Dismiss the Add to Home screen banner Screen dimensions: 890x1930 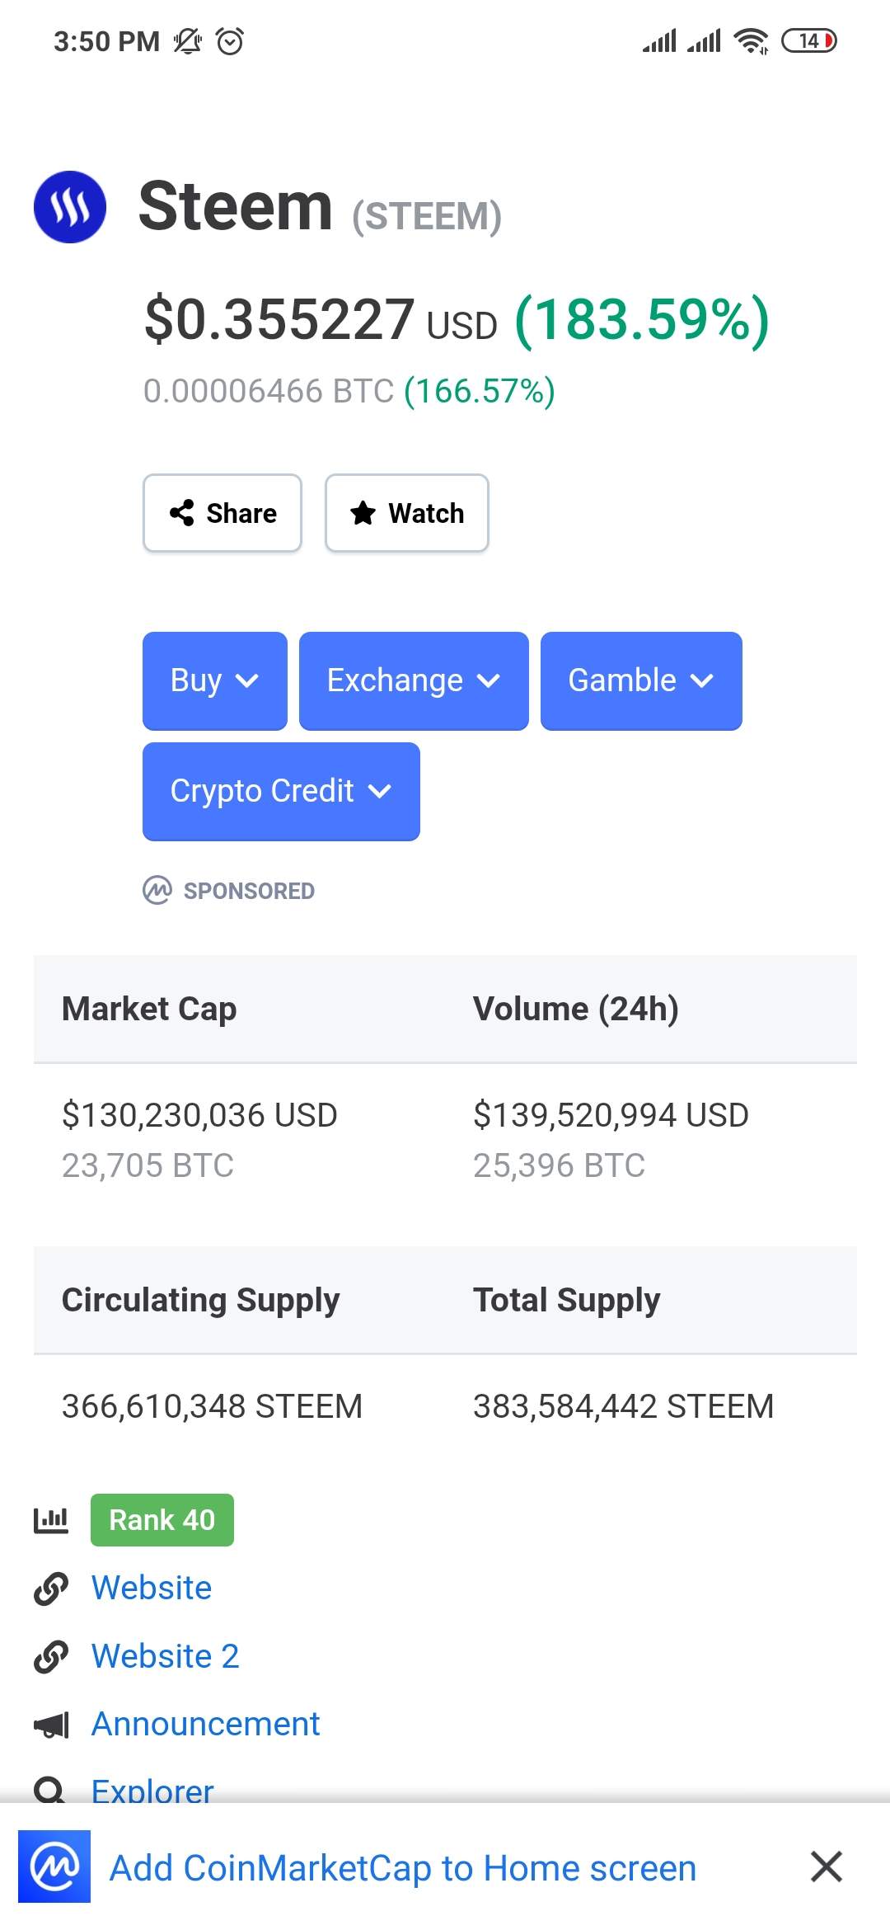826,1866
